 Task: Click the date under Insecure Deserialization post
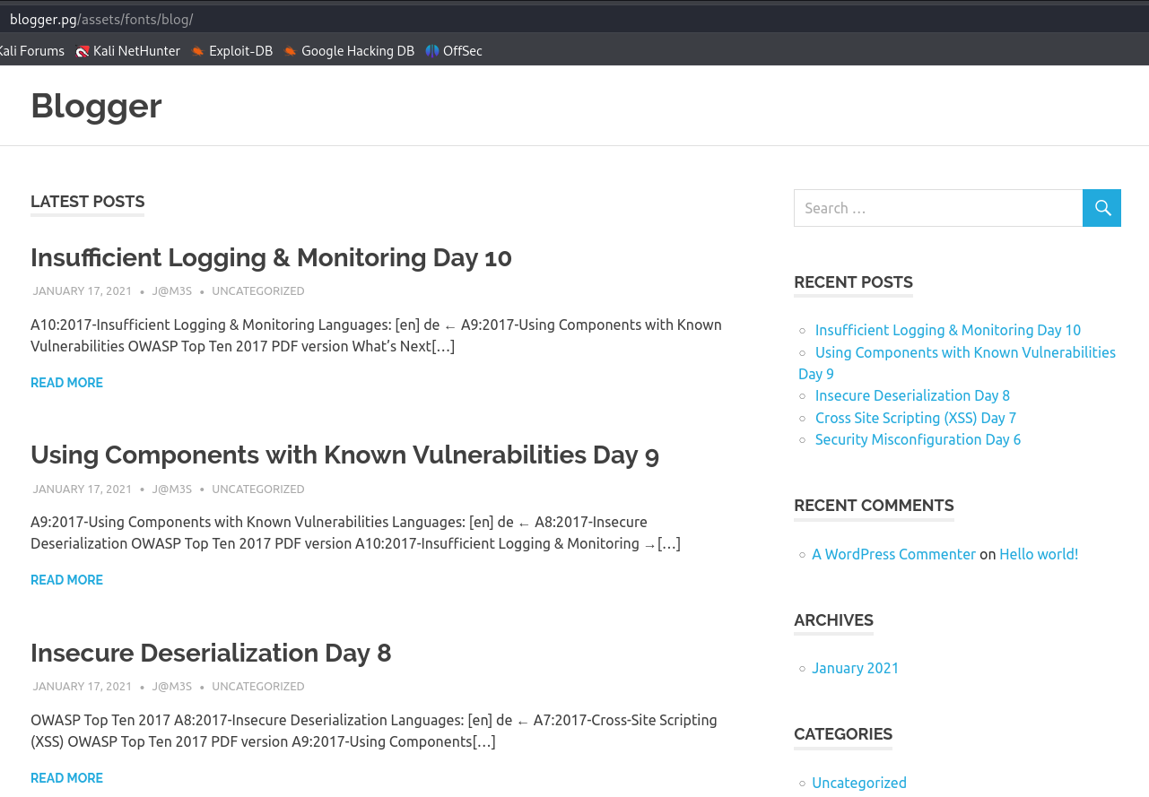(83, 687)
